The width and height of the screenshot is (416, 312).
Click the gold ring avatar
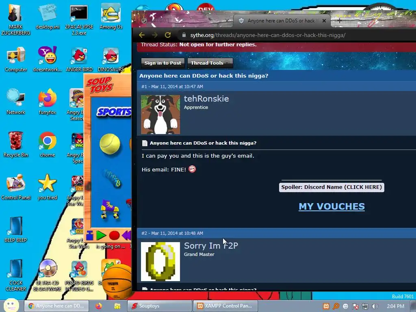160,262
